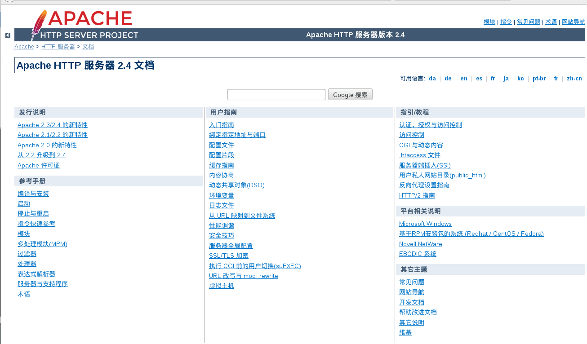Go to HTTP 服务器 breadcrumb link
Screen dimensions: 587x344
58,47
